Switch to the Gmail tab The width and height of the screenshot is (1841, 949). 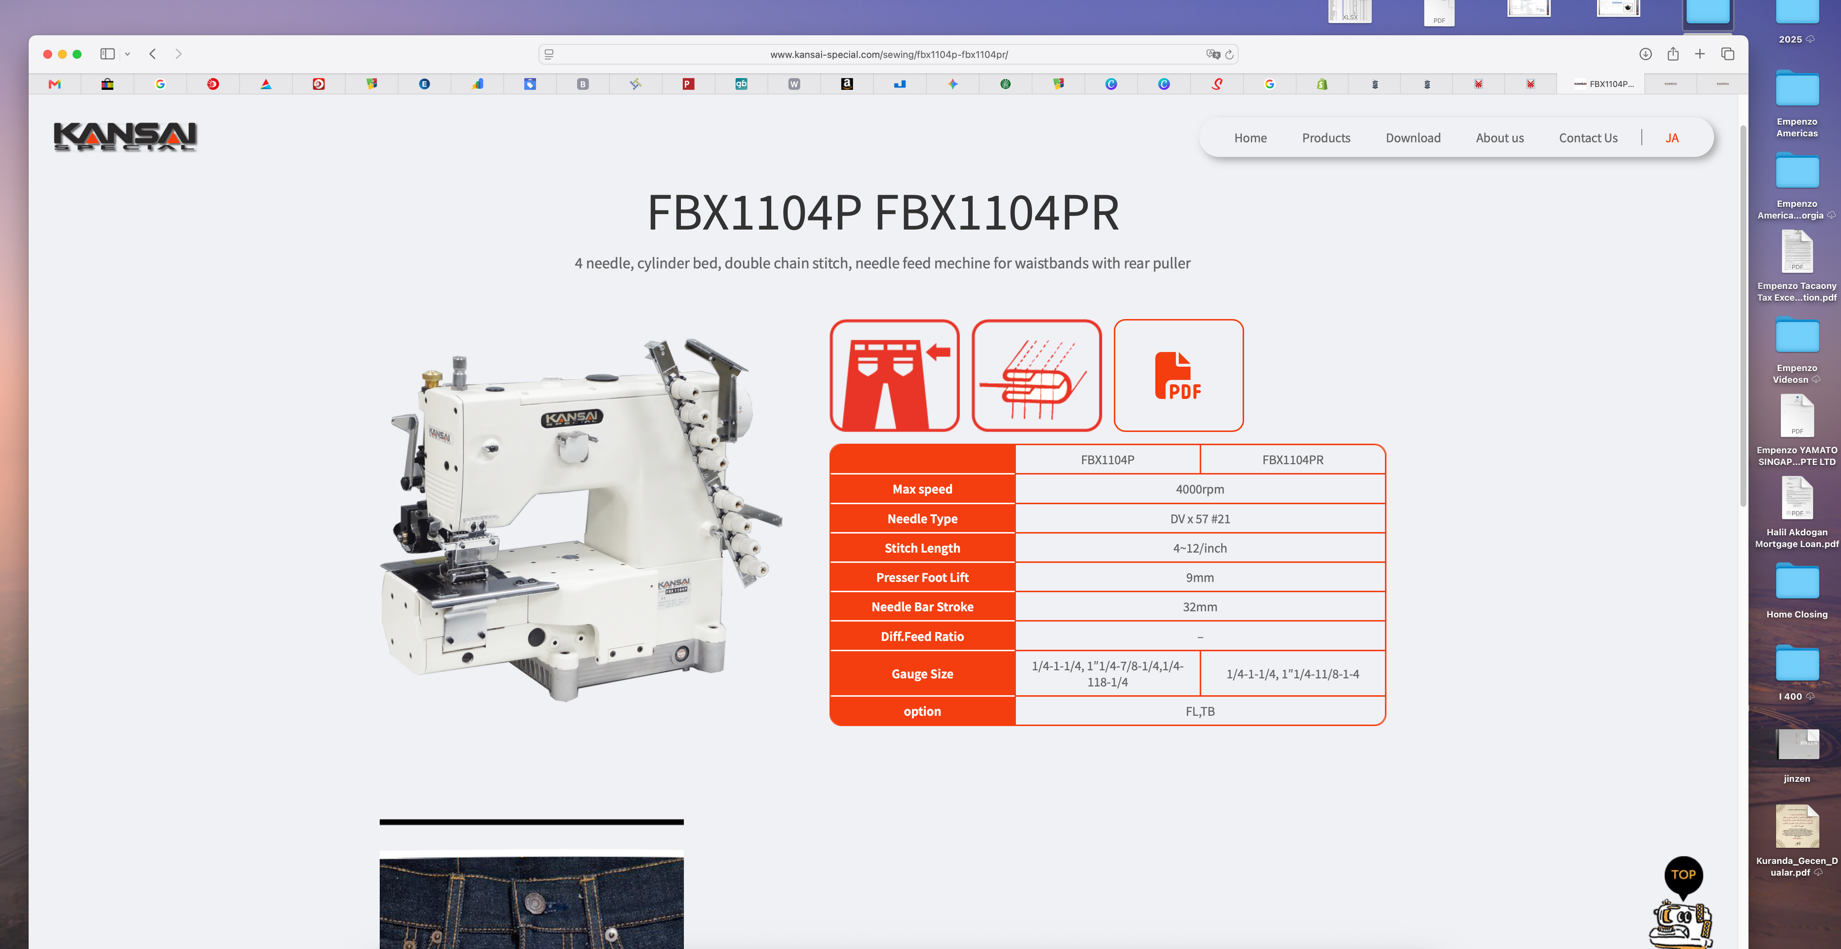(x=54, y=84)
